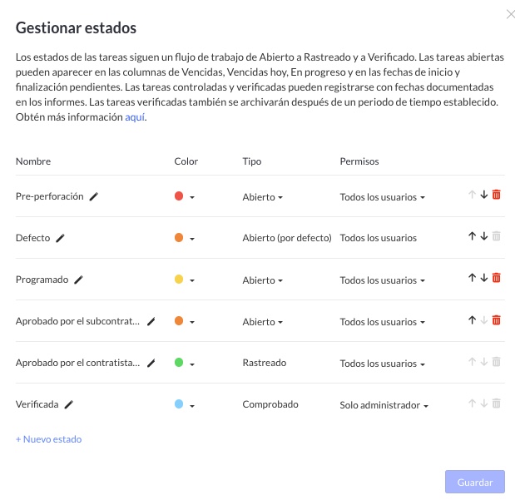The image size is (515, 500).
Task: Rename the Verificada status with pencil icon
Action: coord(69,404)
